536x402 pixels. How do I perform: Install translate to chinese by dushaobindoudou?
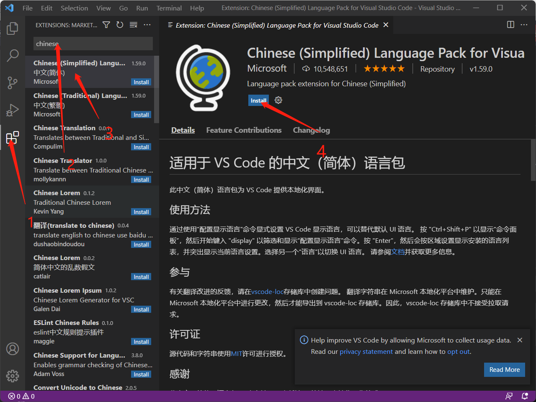click(x=141, y=245)
